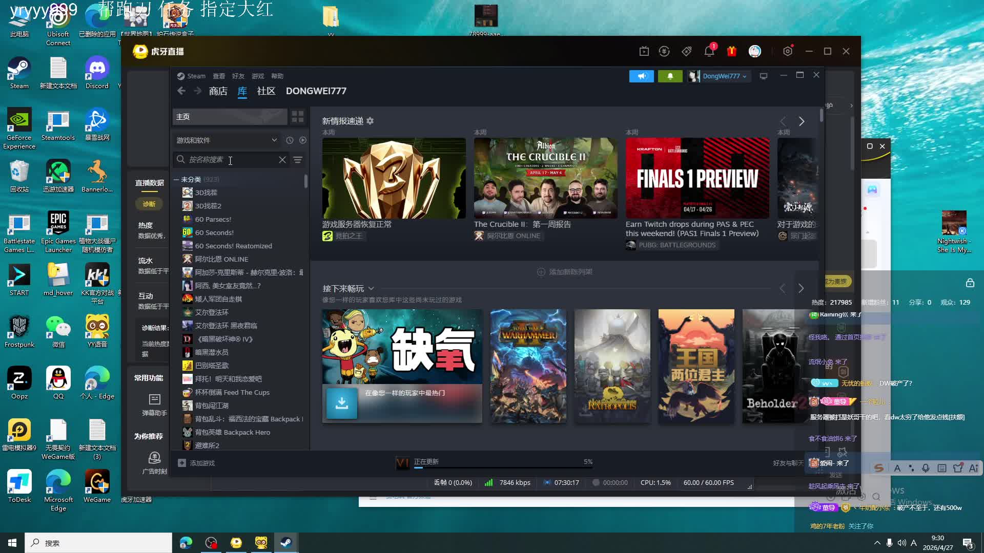
Task: Open Steam notifications bell
Action: [670, 76]
